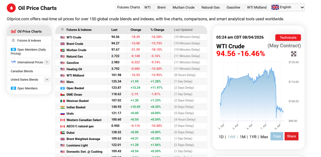Select the 1YR chart range
Image resolution: width=321 pixels, height=157 pixels.
[253, 137]
